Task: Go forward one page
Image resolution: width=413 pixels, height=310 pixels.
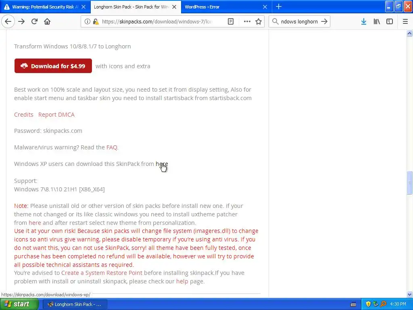Action: point(21,22)
